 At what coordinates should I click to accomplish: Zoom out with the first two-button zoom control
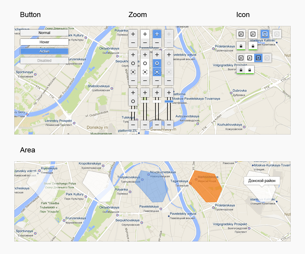[133, 43]
